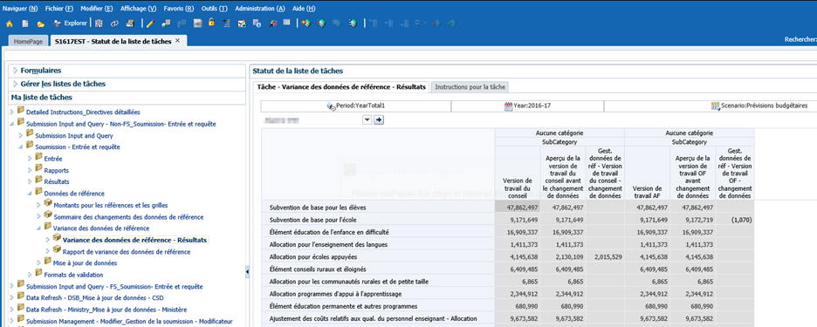Image resolution: width=817 pixels, height=327 pixels.
Task: Click the go arrow button next to entity dropdown
Action: tap(379, 120)
